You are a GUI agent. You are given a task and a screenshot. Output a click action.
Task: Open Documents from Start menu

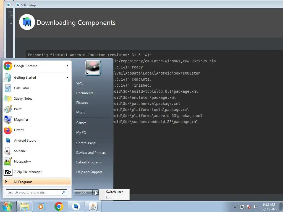[85, 93]
